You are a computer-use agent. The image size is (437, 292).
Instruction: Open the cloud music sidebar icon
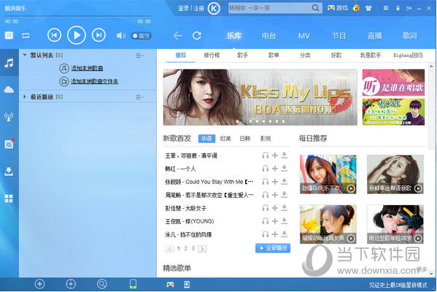[9, 90]
